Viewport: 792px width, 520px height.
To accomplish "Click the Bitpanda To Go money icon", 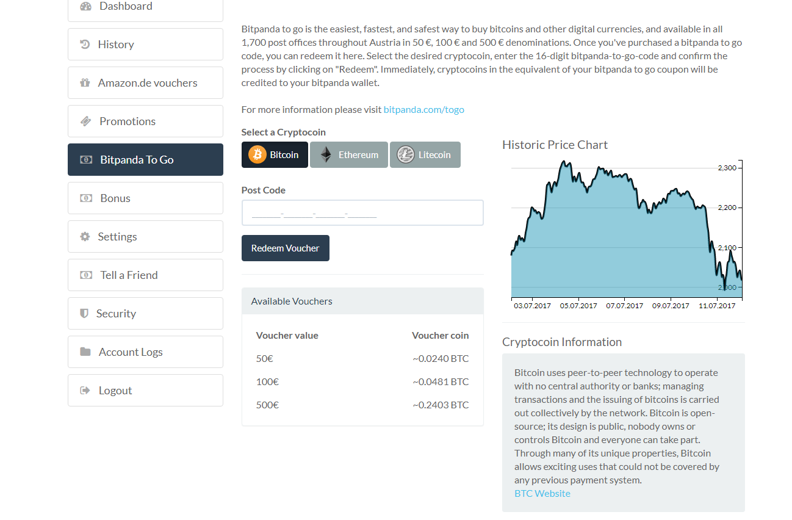I will coord(86,160).
